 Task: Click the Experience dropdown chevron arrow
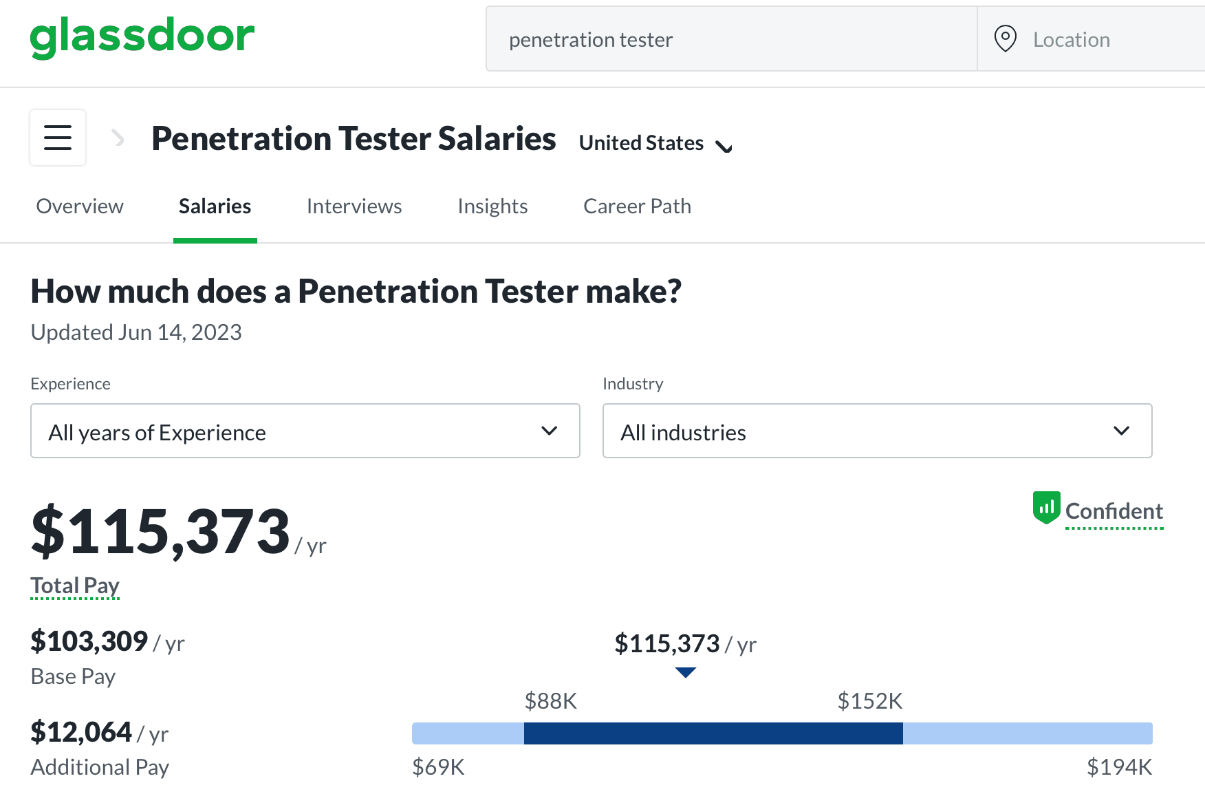(549, 431)
